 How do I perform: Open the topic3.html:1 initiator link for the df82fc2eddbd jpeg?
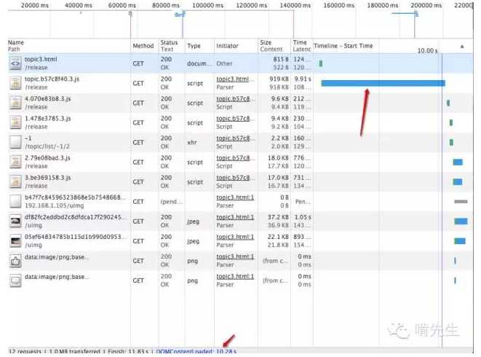[x=235, y=217]
